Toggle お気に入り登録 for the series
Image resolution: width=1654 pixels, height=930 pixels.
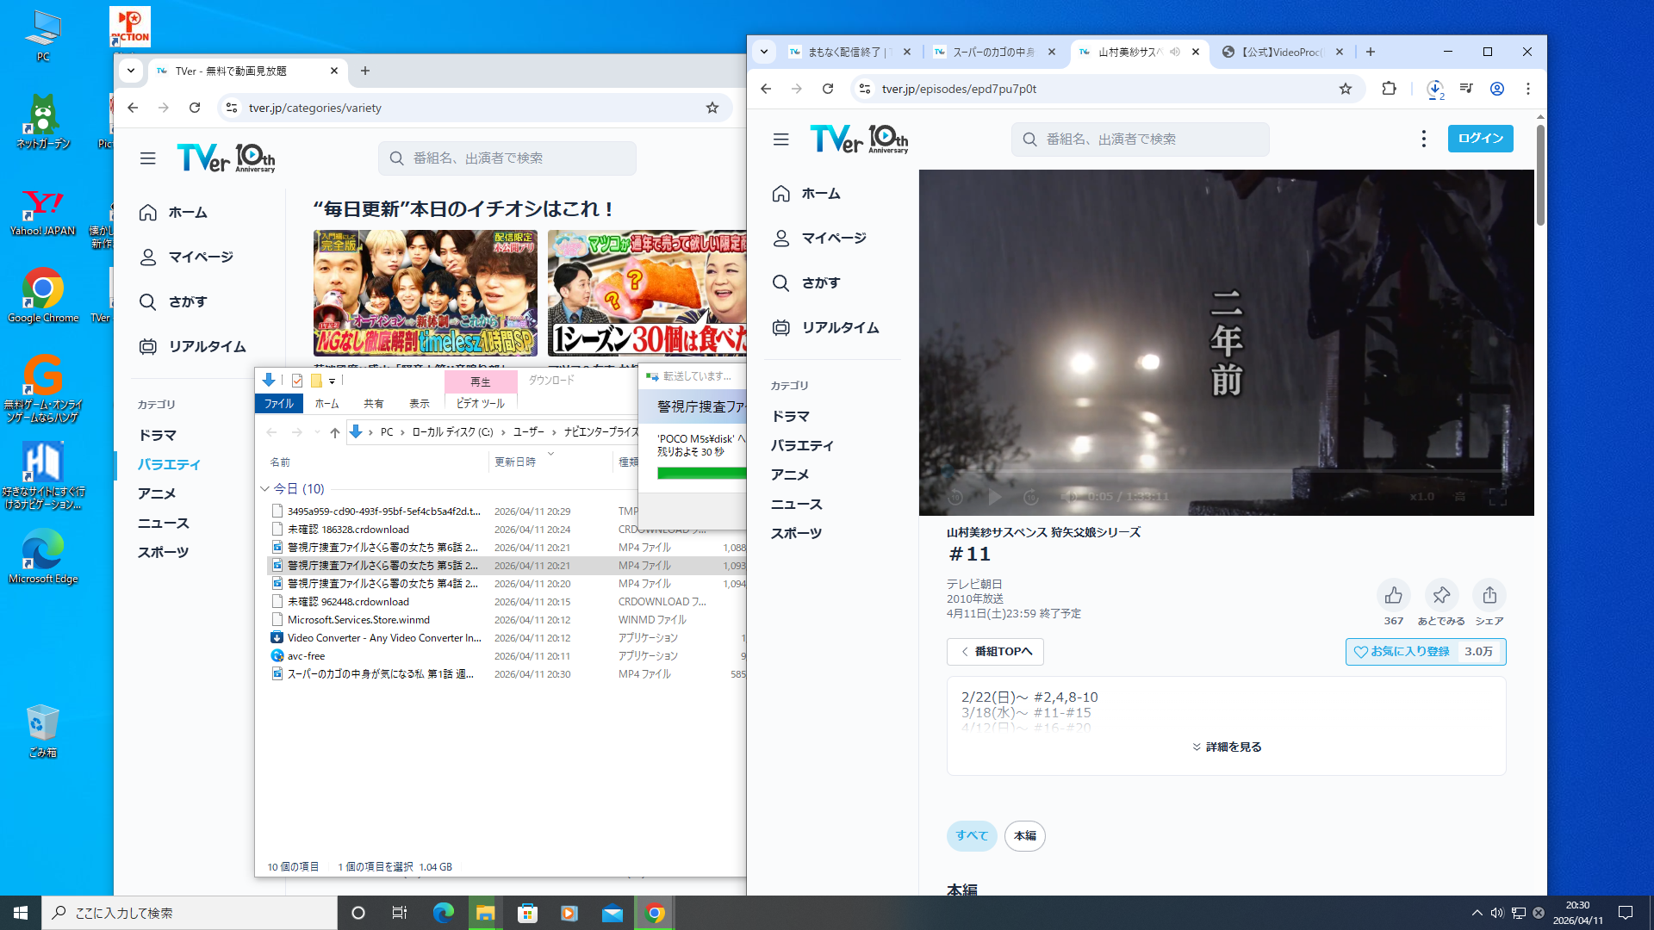[x=1426, y=652]
